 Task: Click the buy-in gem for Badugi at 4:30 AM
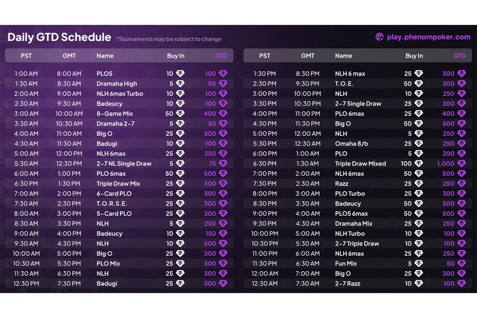[x=181, y=144]
